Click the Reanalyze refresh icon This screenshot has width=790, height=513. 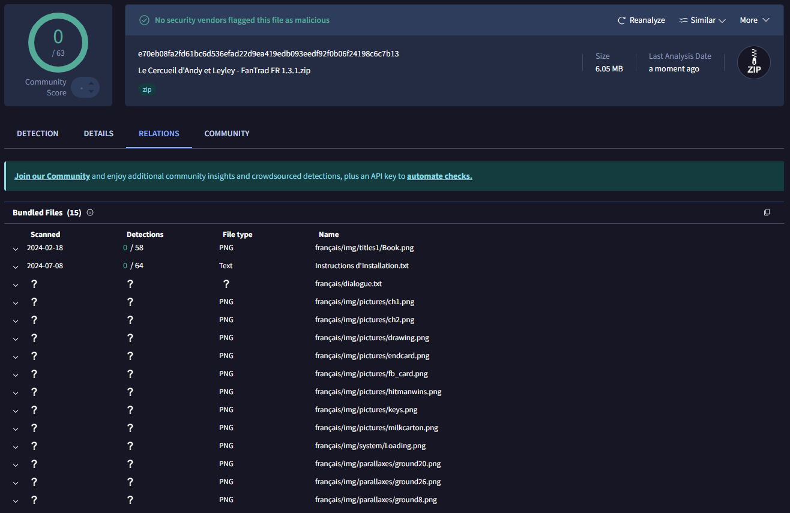coord(622,20)
